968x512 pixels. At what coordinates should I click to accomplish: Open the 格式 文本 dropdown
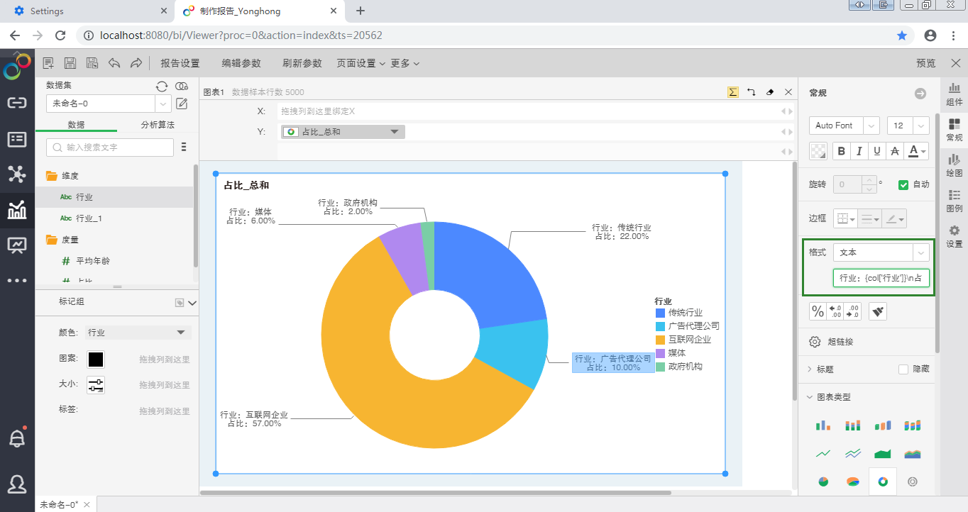click(x=920, y=252)
